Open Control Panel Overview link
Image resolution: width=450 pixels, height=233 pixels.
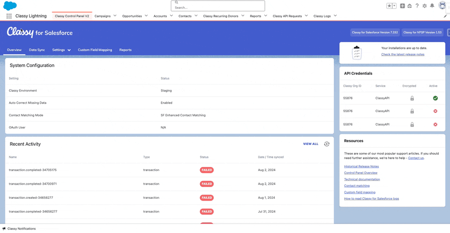[361, 173]
